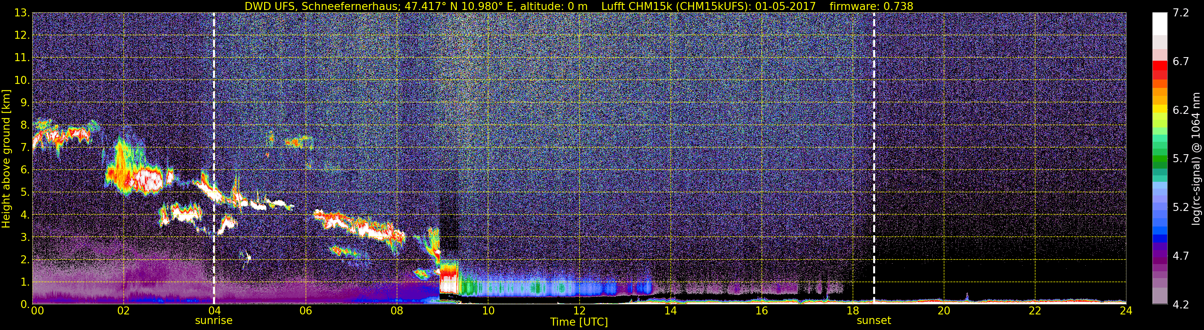Image resolution: width=1204 pixels, height=330 pixels.
Task: Click the green segment of the colorbar
Action: click(1160, 159)
